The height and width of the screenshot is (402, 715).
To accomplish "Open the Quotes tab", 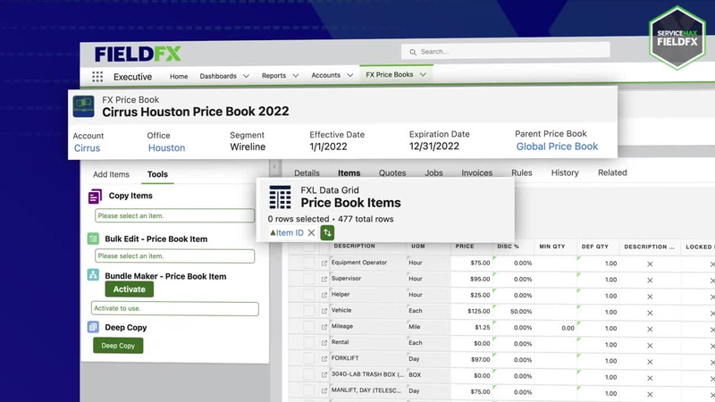I will click(392, 172).
